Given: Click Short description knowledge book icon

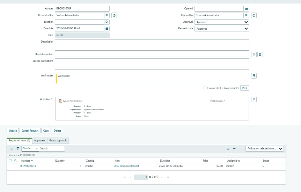Looking at the screenshot, I should pyautogui.click(x=260, y=54).
